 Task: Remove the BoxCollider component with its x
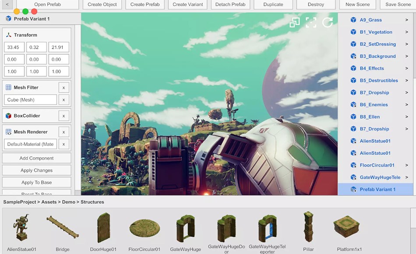63,116
